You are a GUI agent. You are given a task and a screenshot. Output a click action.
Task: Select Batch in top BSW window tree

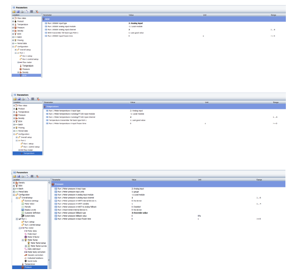tap(19, 37)
